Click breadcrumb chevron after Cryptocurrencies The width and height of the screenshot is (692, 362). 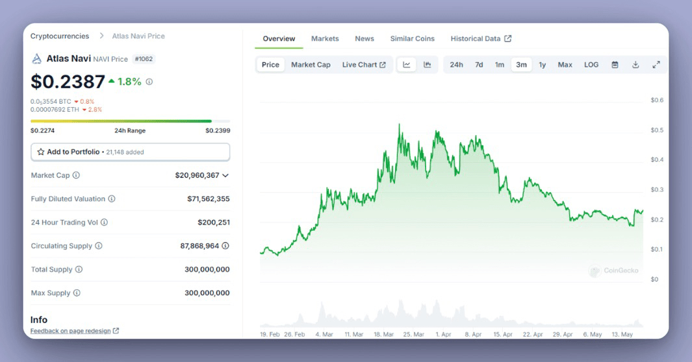pos(101,36)
